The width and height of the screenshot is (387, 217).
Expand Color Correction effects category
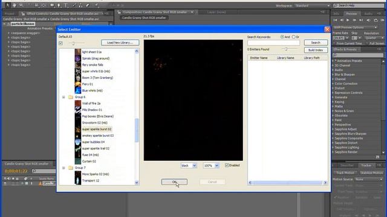pos(333,84)
